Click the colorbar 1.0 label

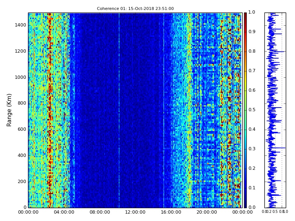[x=252, y=12]
